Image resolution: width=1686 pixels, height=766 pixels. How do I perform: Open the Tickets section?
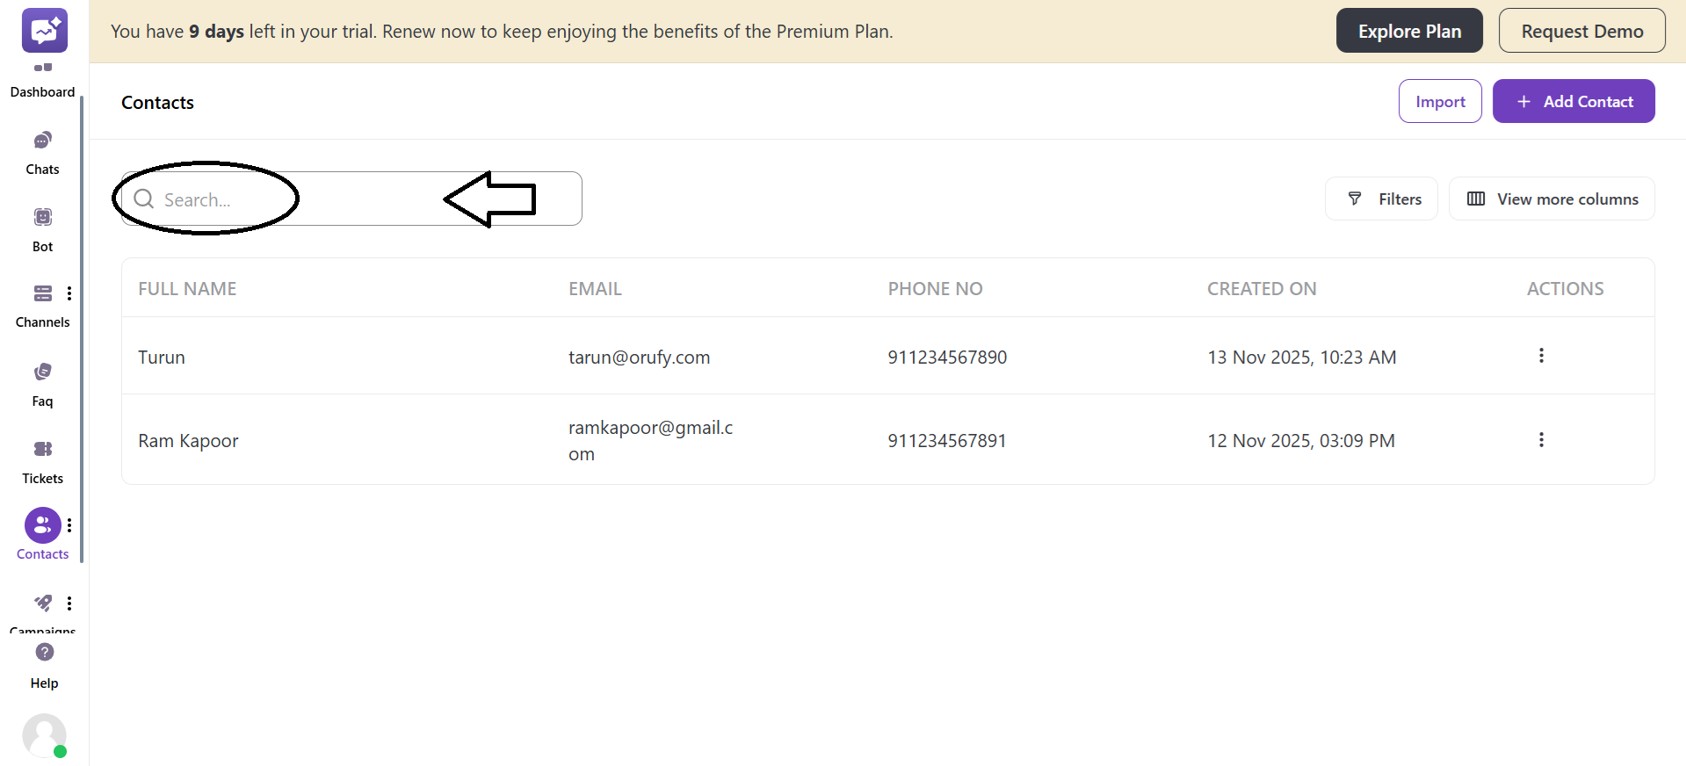[x=42, y=460]
